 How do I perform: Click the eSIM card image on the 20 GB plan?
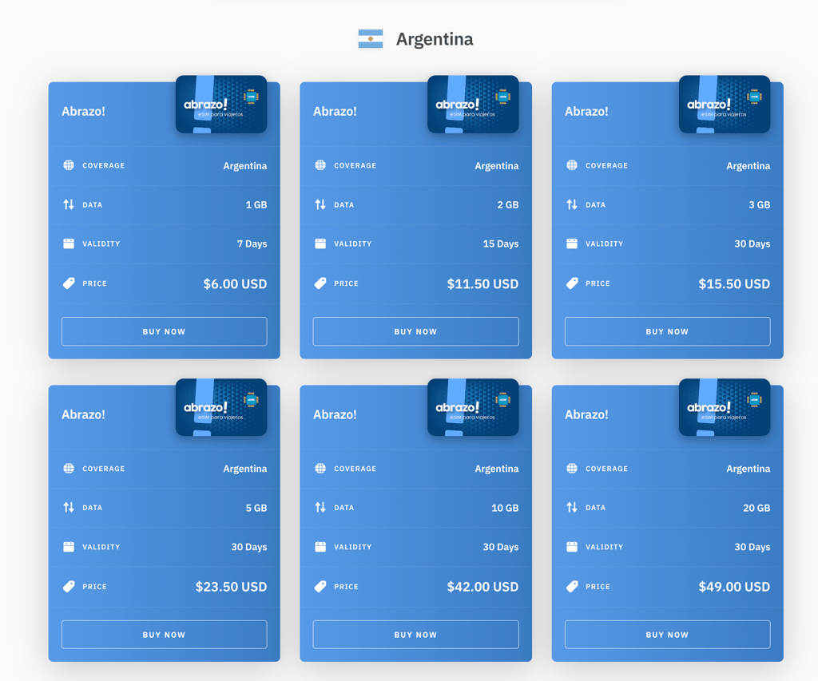[725, 407]
